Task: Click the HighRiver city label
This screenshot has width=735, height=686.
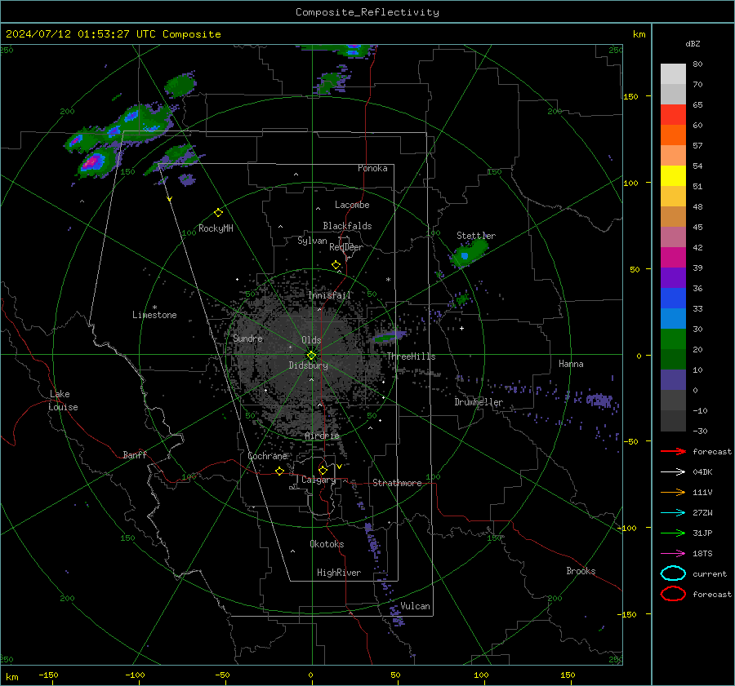Action: [339, 573]
